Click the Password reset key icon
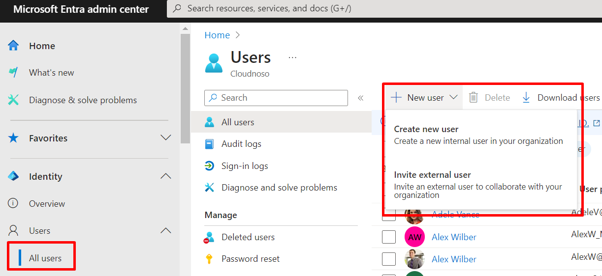 pos(210,259)
